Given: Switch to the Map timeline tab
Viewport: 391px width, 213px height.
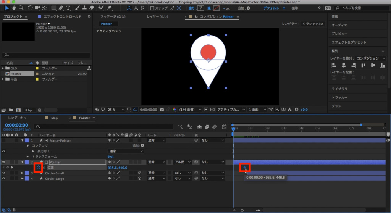Looking at the screenshot, I should pyautogui.click(x=54, y=118).
